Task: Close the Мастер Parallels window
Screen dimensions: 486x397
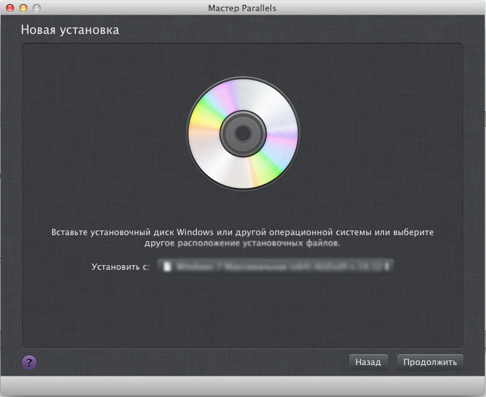Action: (10, 7)
